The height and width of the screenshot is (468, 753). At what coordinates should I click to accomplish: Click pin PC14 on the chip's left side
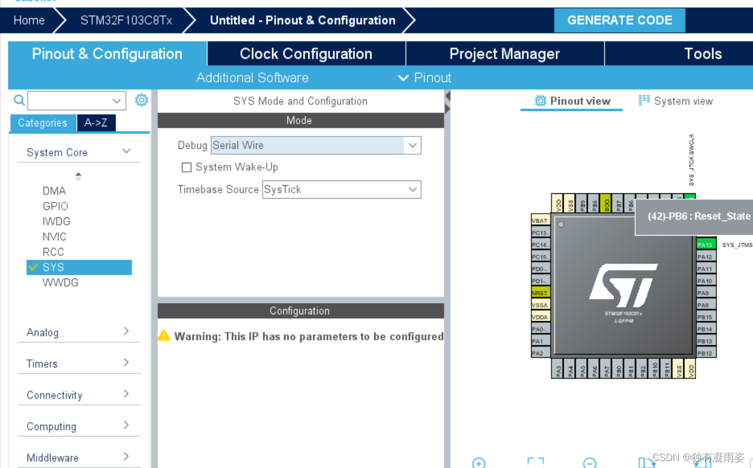tap(541, 245)
